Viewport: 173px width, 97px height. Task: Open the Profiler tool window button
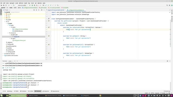tap(31, 91)
